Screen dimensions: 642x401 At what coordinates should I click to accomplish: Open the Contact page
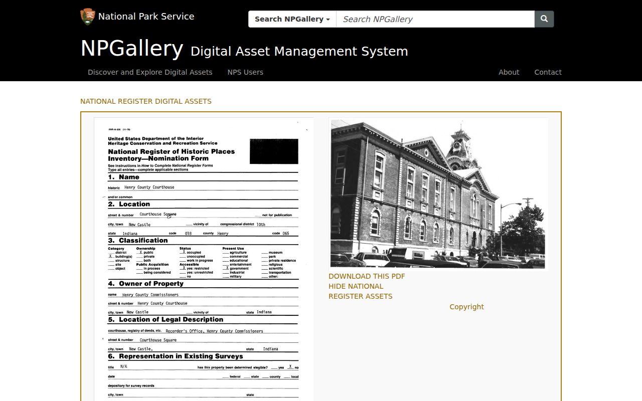coord(548,72)
